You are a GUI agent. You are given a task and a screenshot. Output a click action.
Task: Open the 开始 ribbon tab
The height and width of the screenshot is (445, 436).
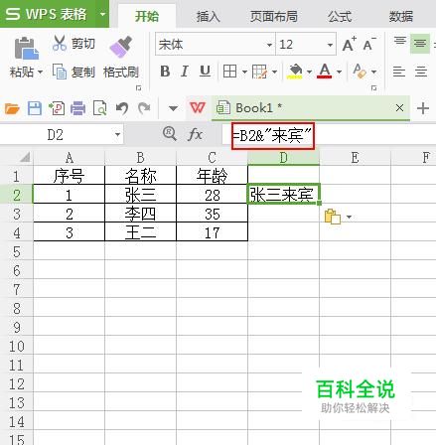tap(147, 16)
